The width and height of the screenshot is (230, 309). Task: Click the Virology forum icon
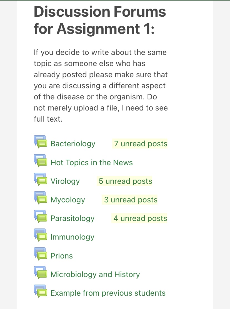click(40, 179)
